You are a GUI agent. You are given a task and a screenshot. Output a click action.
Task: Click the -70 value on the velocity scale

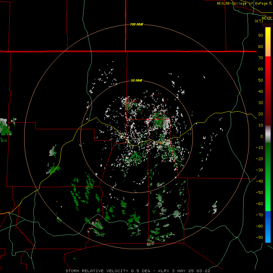(x=259, y=215)
